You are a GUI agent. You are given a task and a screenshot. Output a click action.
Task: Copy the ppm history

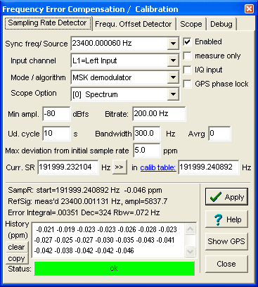pyautogui.click(x=17, y=258)
